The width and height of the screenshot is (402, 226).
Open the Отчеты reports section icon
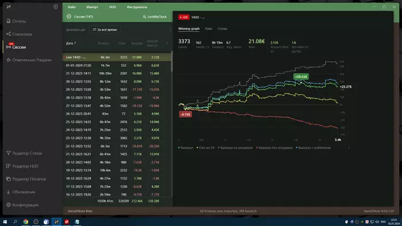pos(9,21)
